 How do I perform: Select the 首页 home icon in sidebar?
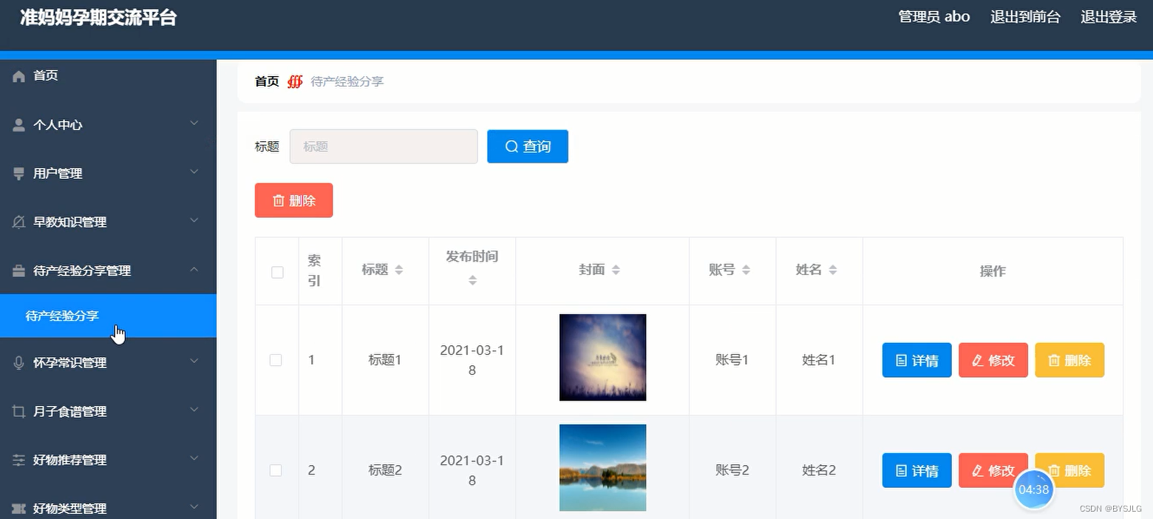(17, 75)
